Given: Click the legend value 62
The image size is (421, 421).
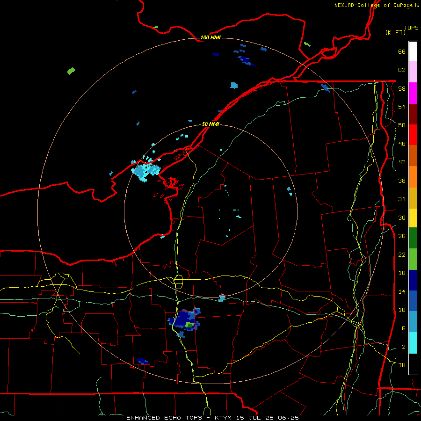Looking at the screenshot, I should (x=402, y=70).
